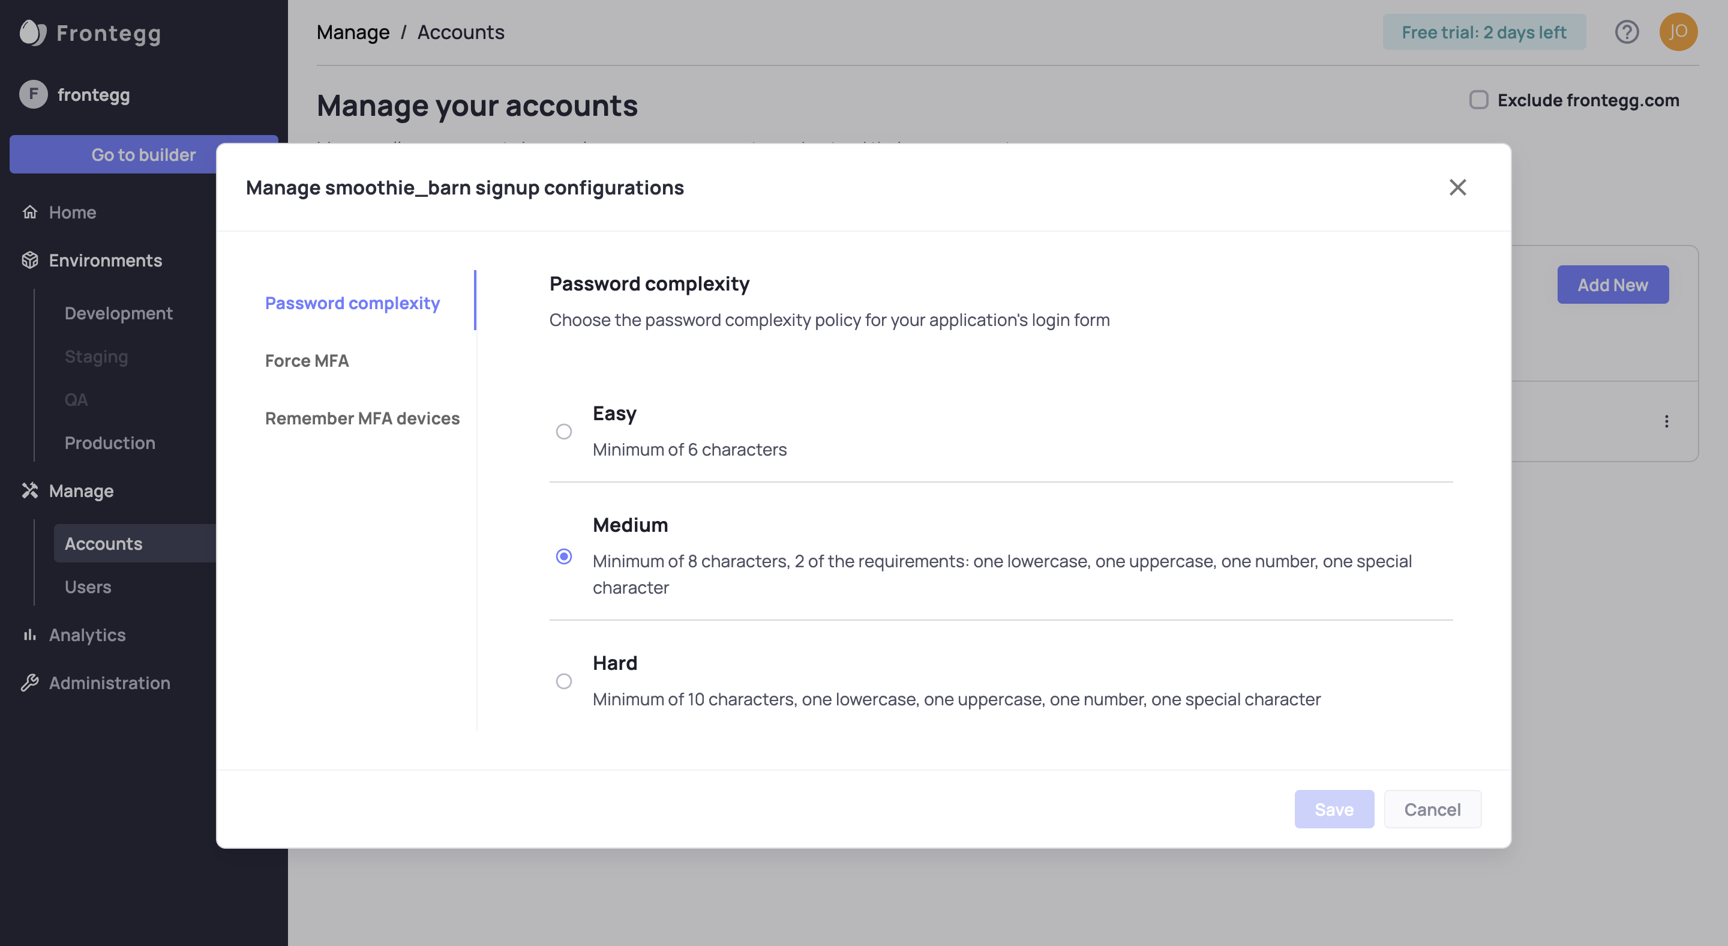Click the Environments cube icon
This screenshot has width=1728, height=946.
point(29,261)
